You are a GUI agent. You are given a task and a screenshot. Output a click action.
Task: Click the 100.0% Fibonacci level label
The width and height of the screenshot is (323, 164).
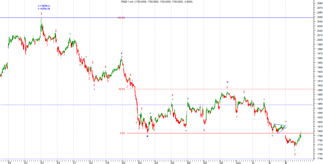click(x=121, y=18)
